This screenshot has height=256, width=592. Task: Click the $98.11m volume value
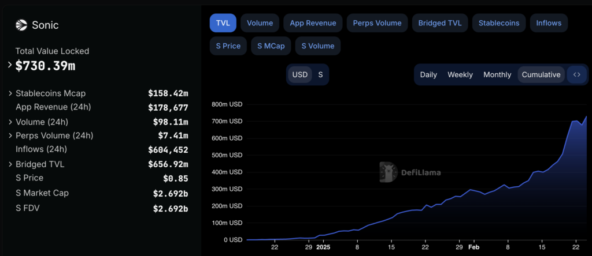pos(171,122)
